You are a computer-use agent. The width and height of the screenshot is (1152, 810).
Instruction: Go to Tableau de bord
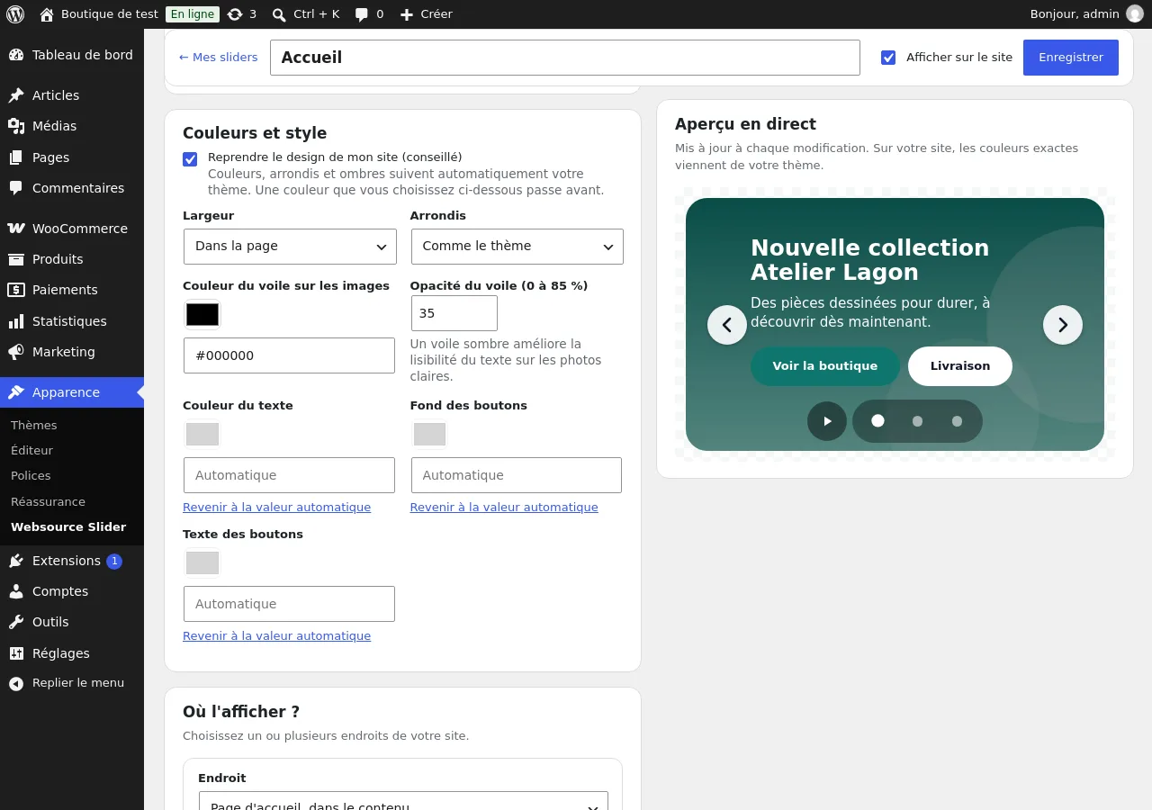pos(72,55)
